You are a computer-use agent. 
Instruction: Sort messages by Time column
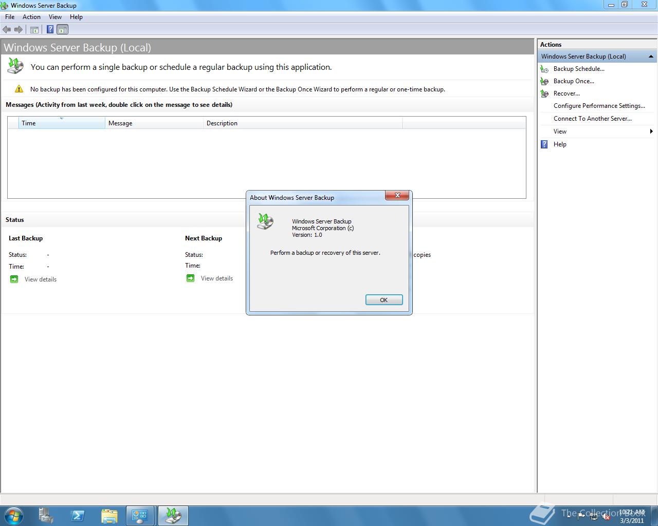(x=62, y=123)
